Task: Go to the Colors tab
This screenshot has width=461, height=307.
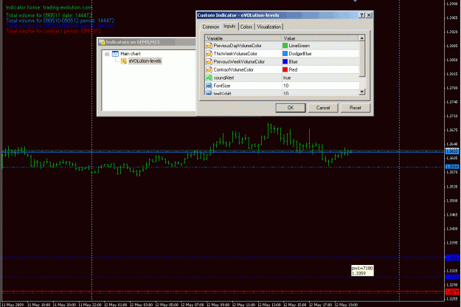Action: point(246,27)
